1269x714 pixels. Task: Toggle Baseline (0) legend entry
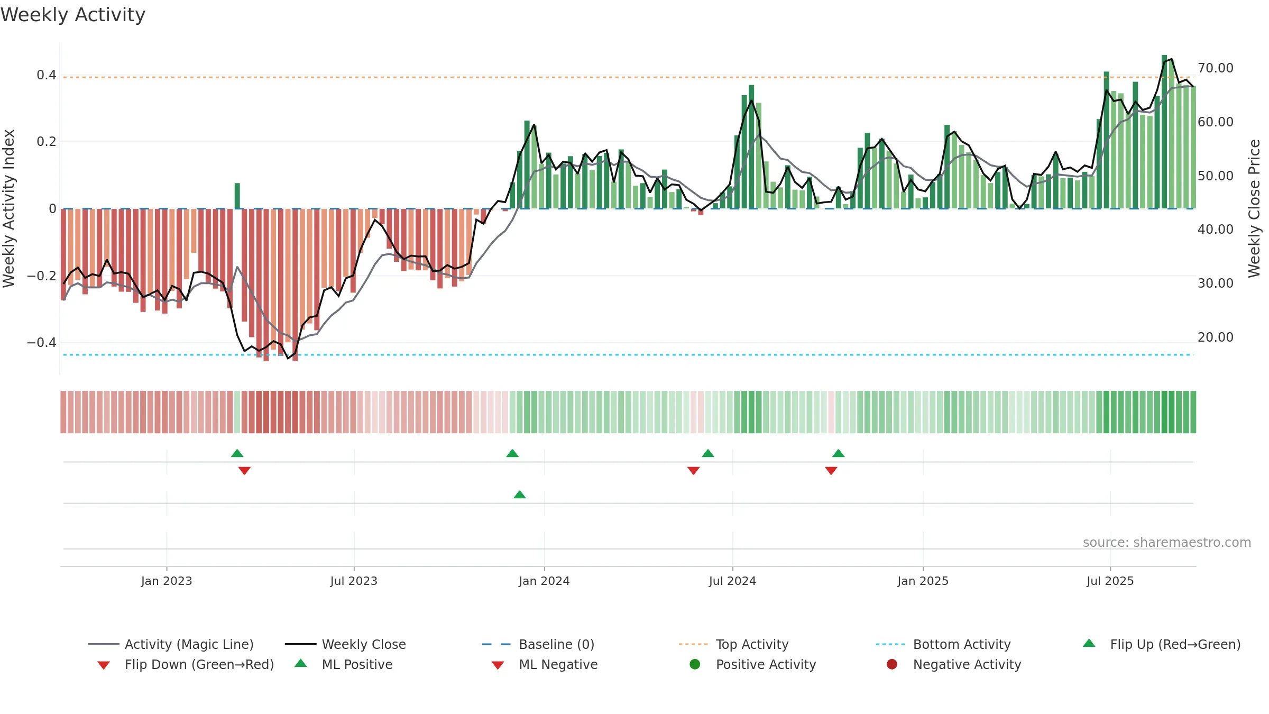click(x=538, y=644)
